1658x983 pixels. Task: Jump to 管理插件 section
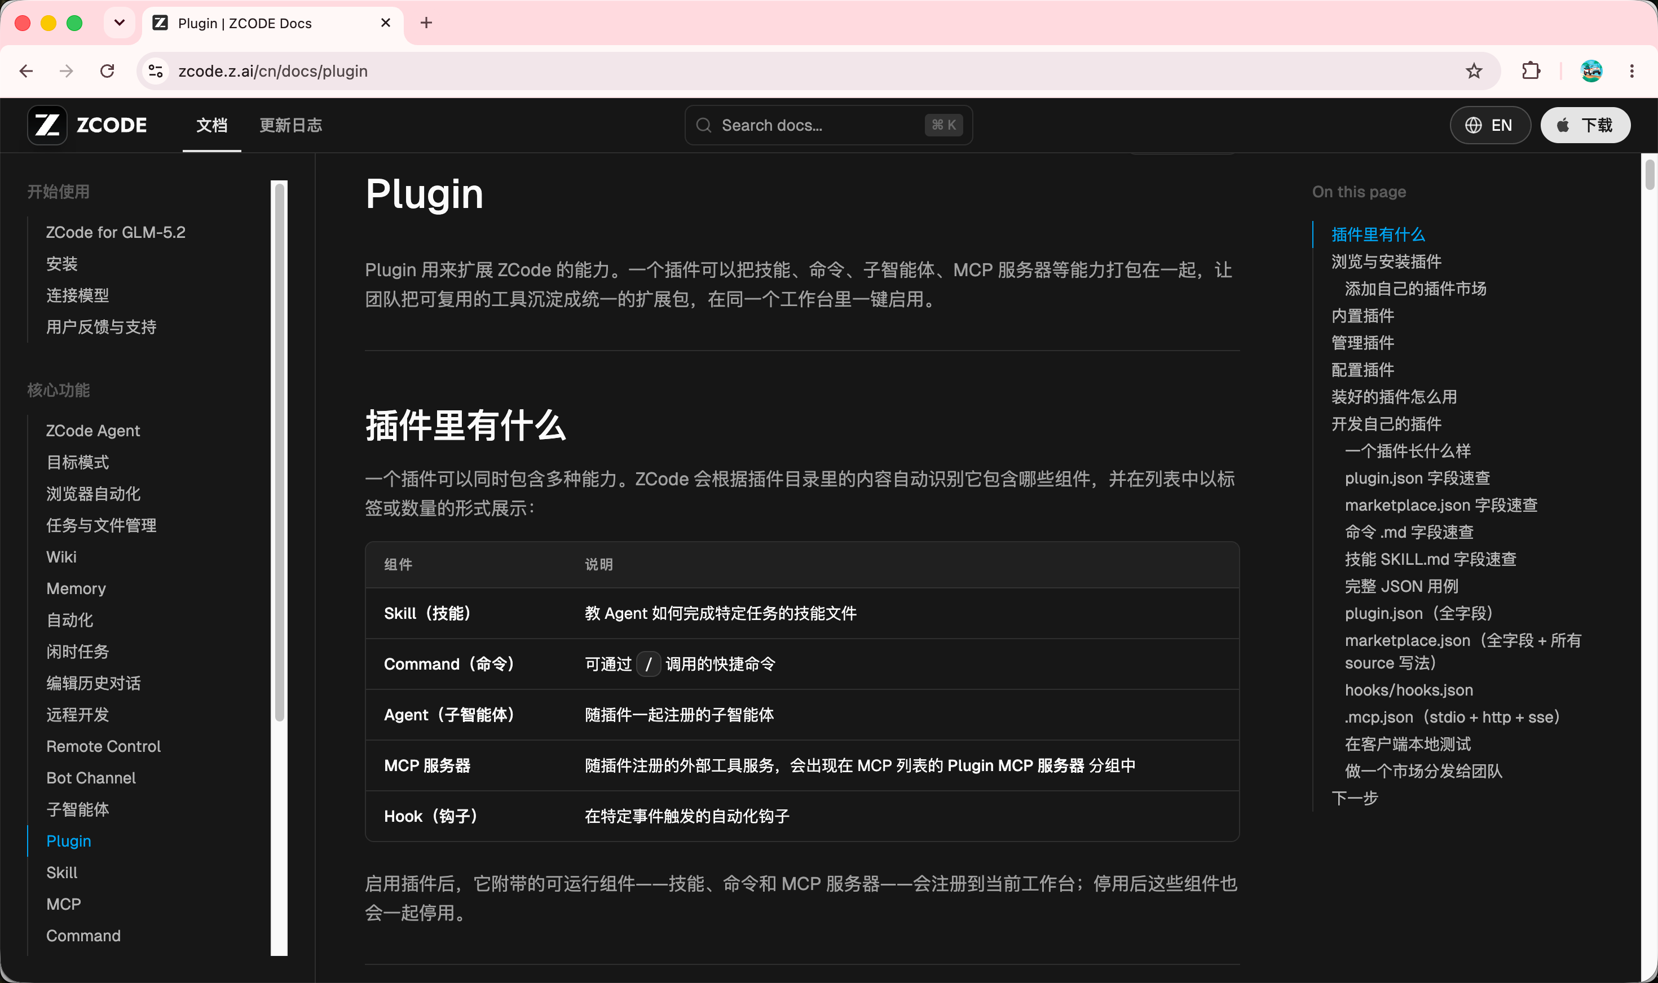pyautogui.click(x=1363, y=343)
